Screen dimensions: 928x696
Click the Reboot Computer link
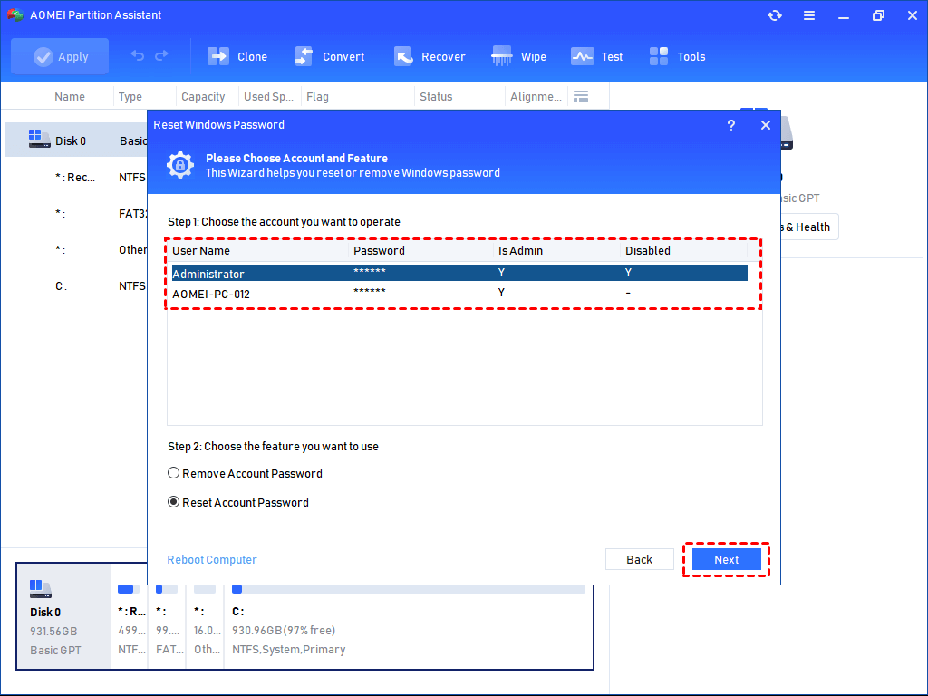pyautogui.click(x=212, y=559)
